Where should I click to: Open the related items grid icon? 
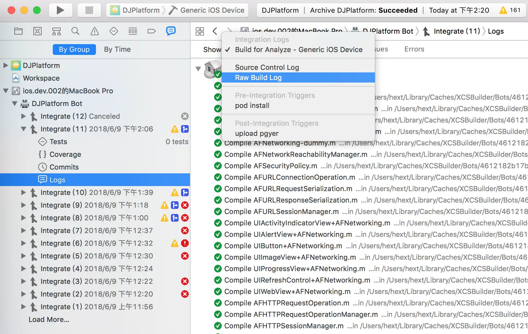(200, 31)
